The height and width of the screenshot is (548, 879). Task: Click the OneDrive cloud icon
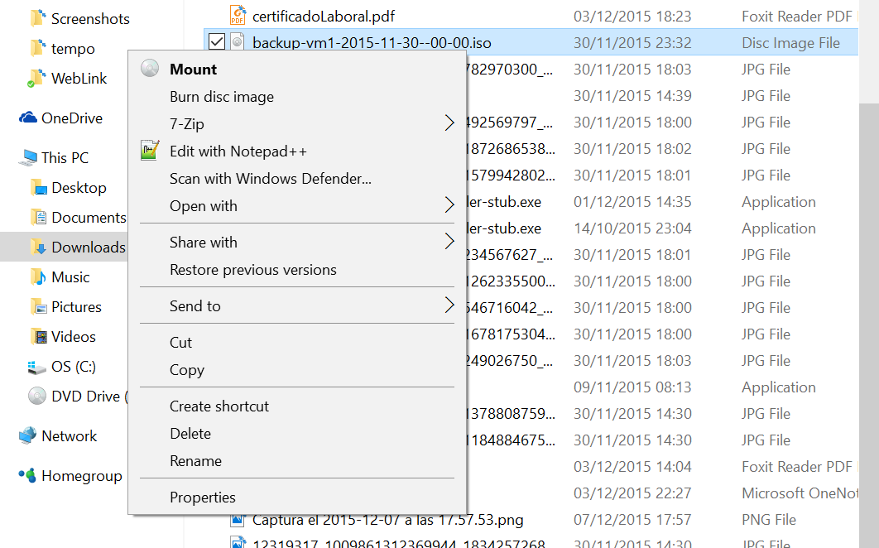[x=28, y=118]
